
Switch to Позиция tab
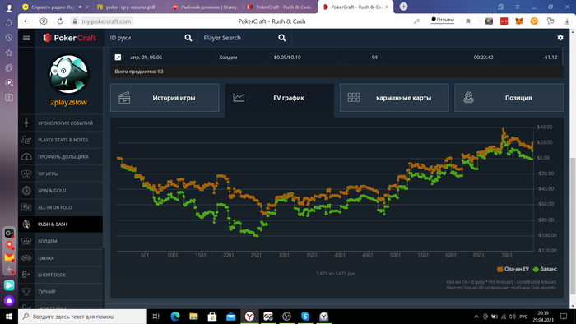(509, 98)
